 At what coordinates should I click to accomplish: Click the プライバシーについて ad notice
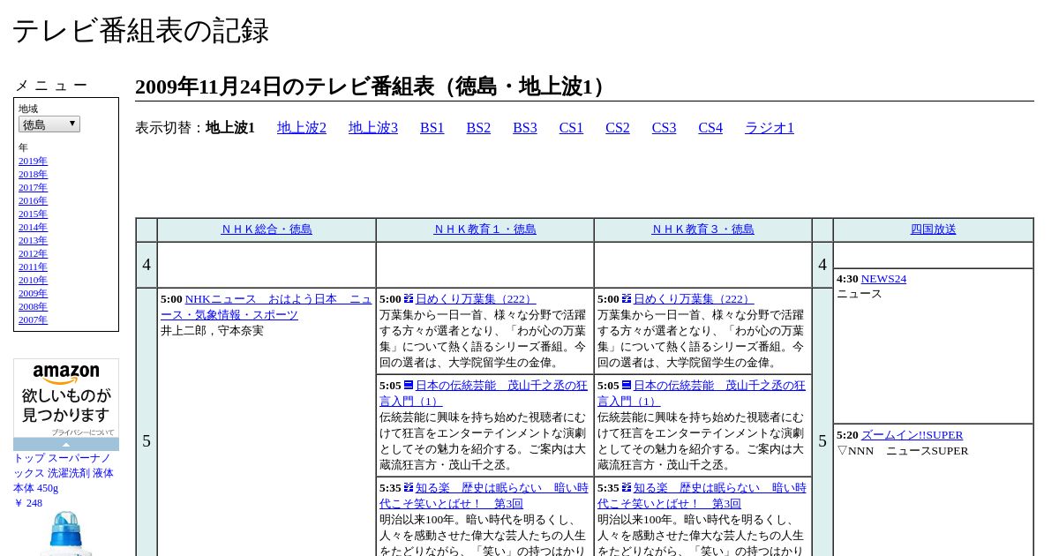pyautogui.click(x=82, y=432)
